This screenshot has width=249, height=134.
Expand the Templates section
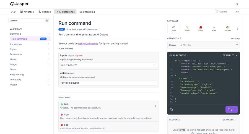click(x=49, y=79)
